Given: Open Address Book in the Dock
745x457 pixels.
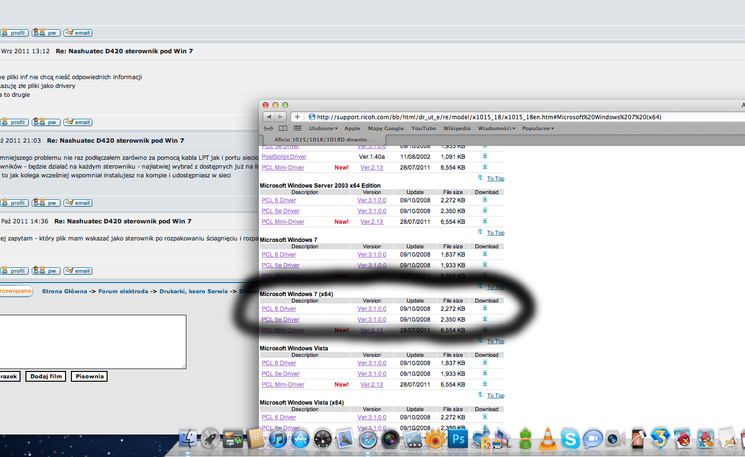Looking at the screenshot, I should [256, 439].
